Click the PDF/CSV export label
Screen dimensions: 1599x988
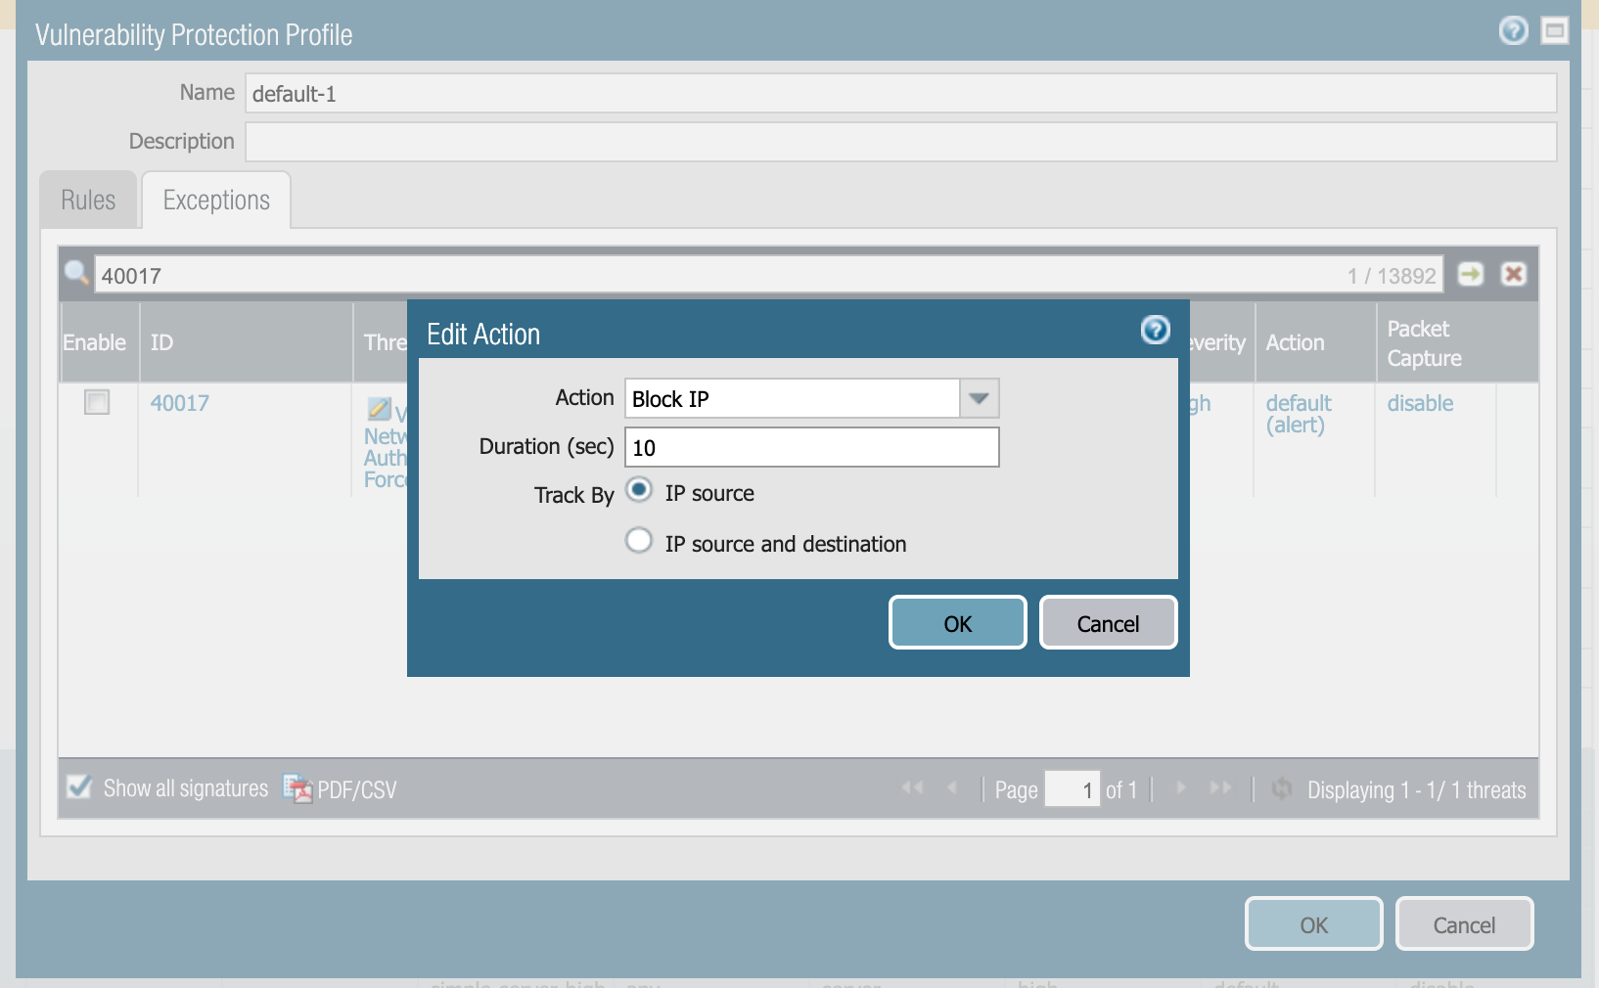click(x=357, y=789)
